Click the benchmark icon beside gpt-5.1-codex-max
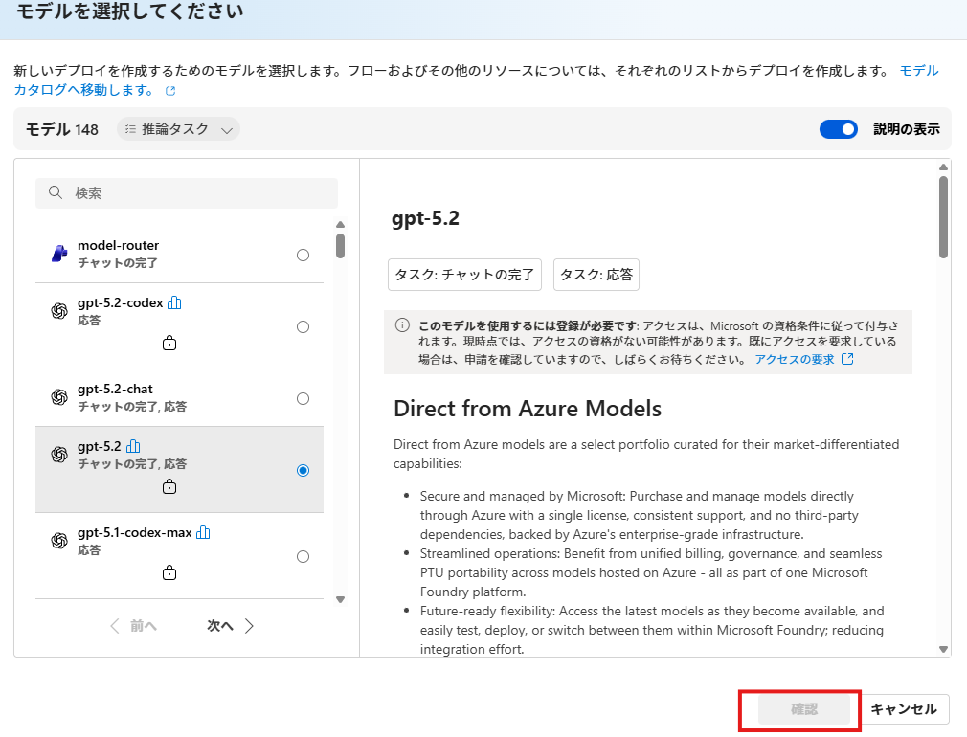 203,532
